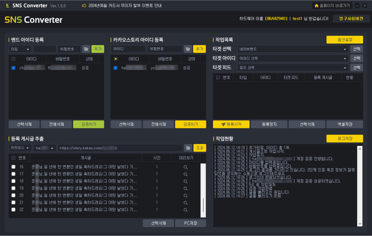The height and width of the screenshot is (236, 372).
Task: Open the 타겟 아이디 dropdown showing 아이디 선택
Action: click(x=293, y=58)
